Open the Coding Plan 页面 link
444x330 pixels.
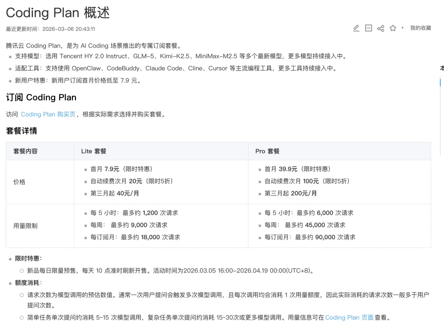(349, 318)
